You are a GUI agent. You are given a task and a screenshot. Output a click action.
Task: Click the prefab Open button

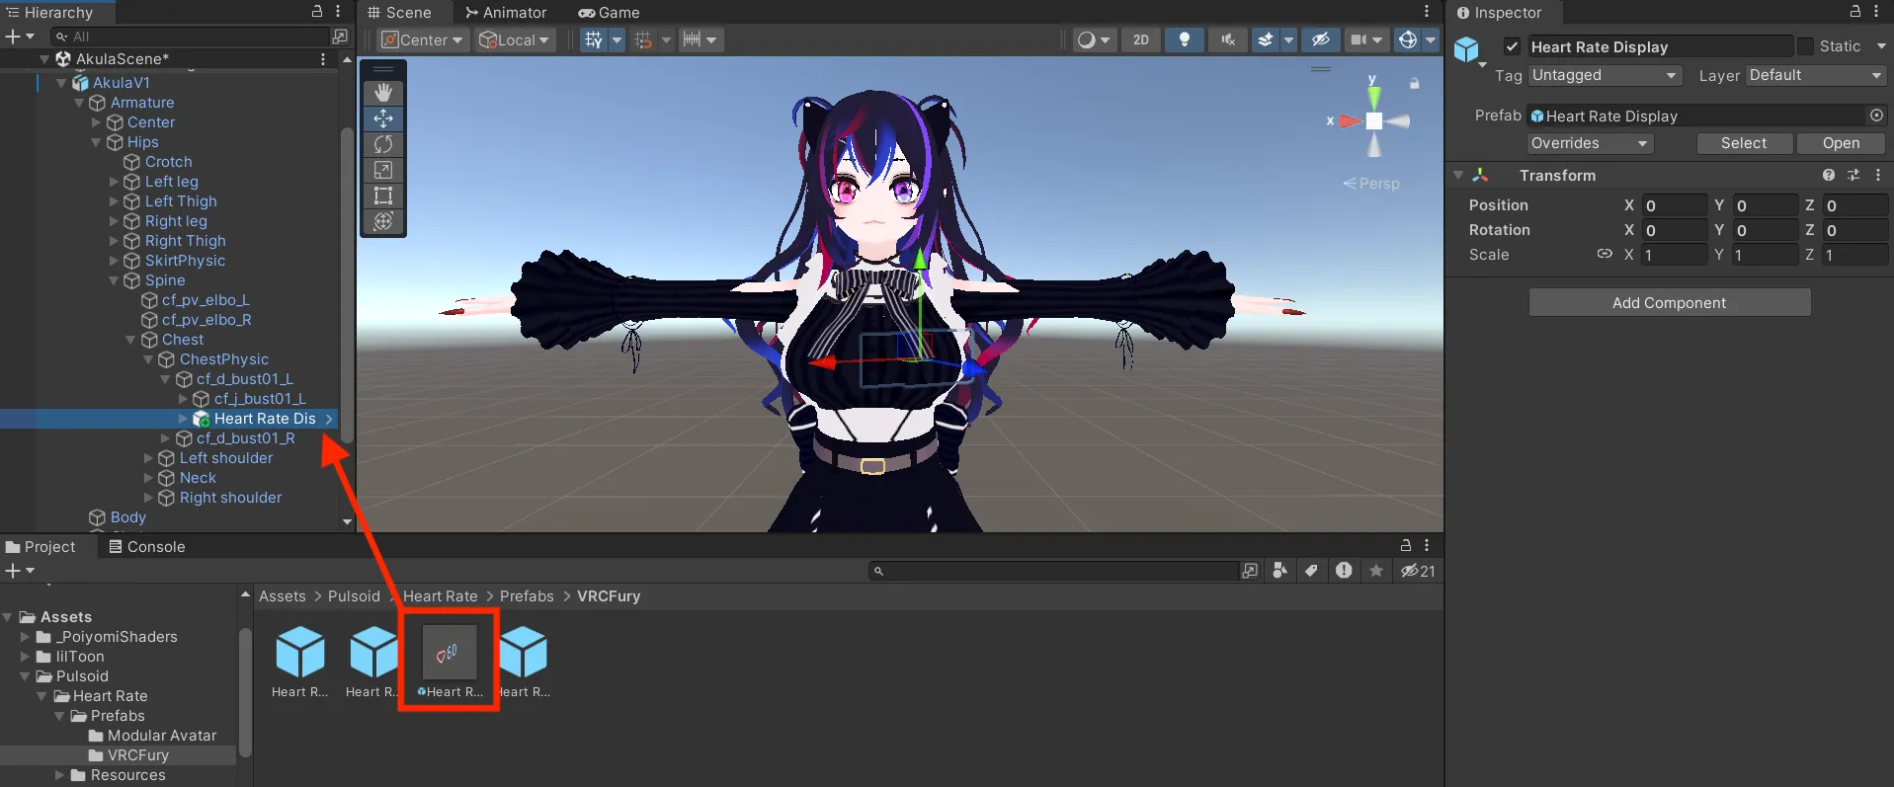[1841, 143]
